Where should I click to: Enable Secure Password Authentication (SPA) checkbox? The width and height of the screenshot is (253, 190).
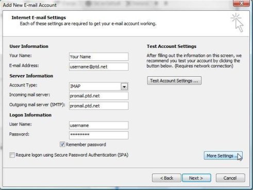[x=12, y=155]
